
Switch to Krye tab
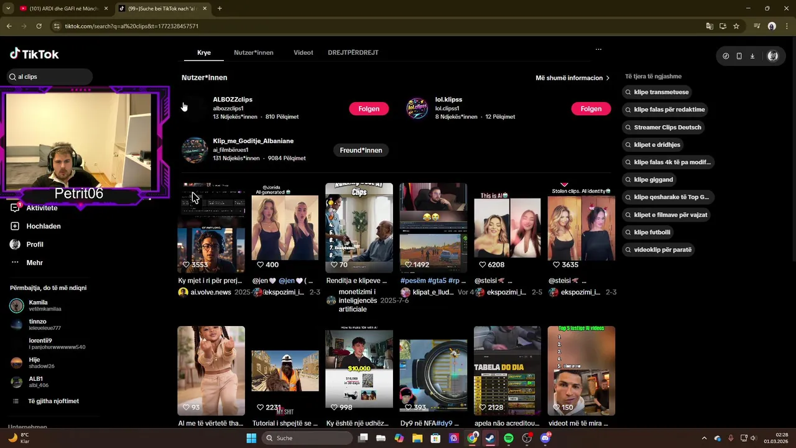204,52
